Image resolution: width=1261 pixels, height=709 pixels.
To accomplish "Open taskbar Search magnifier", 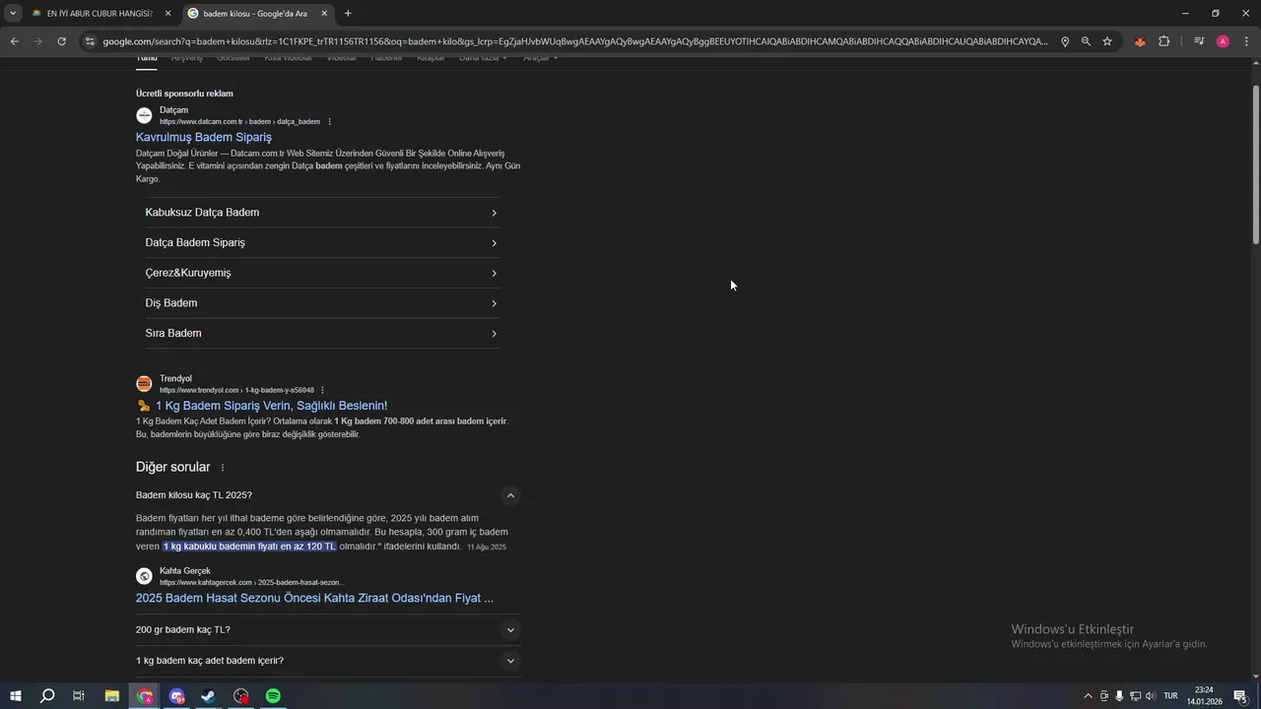I will click(x=46, y=696).
